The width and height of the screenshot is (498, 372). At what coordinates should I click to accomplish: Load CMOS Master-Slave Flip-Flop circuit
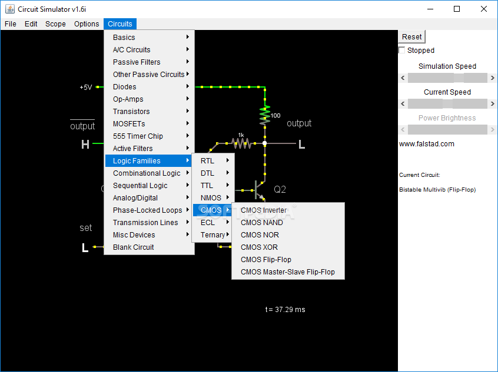(288, 272)
